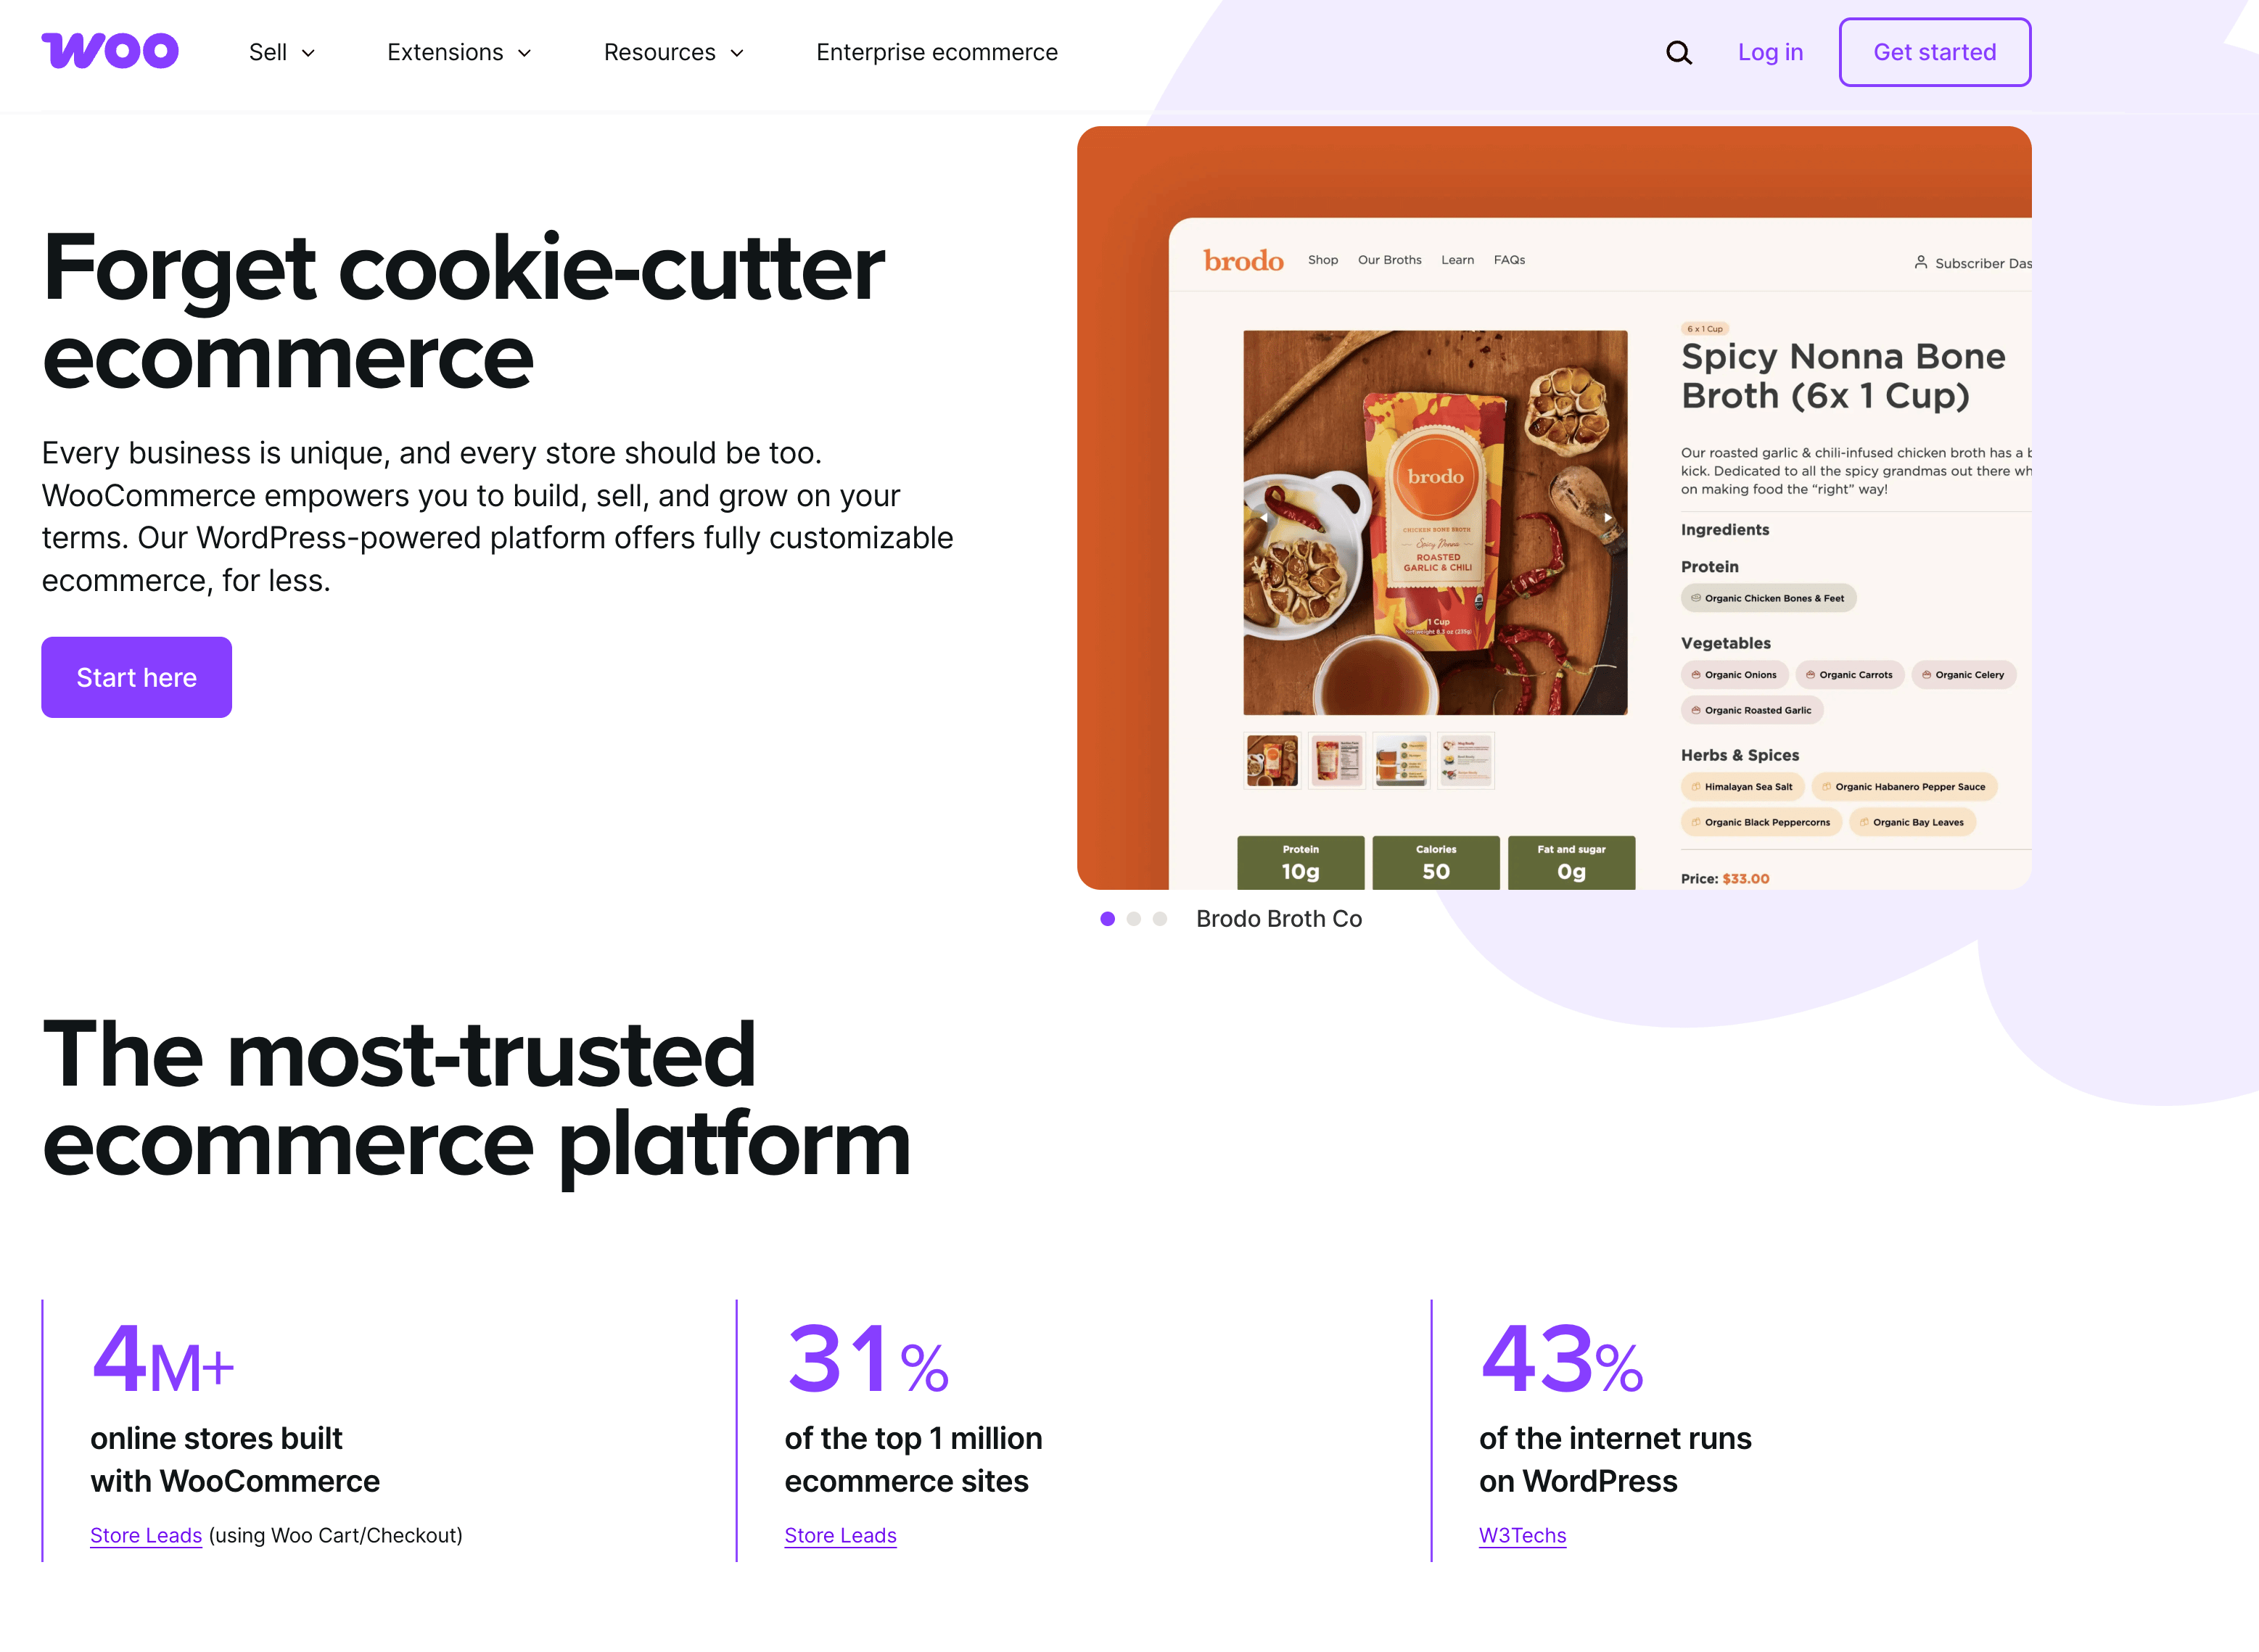Screen dimensions: 2259x1652
Task: Open the search magnifier icon
Action: 1679,52
